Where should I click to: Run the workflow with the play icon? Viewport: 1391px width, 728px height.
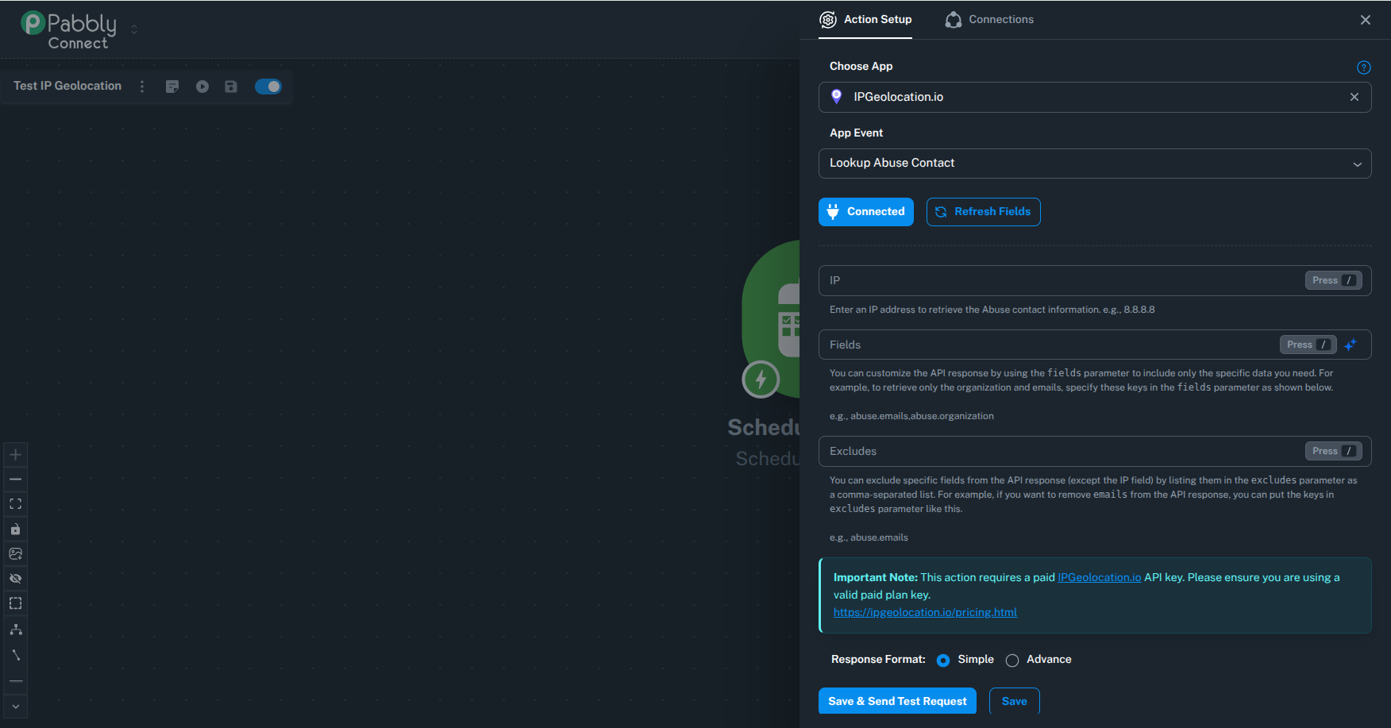tap(202, 87)
